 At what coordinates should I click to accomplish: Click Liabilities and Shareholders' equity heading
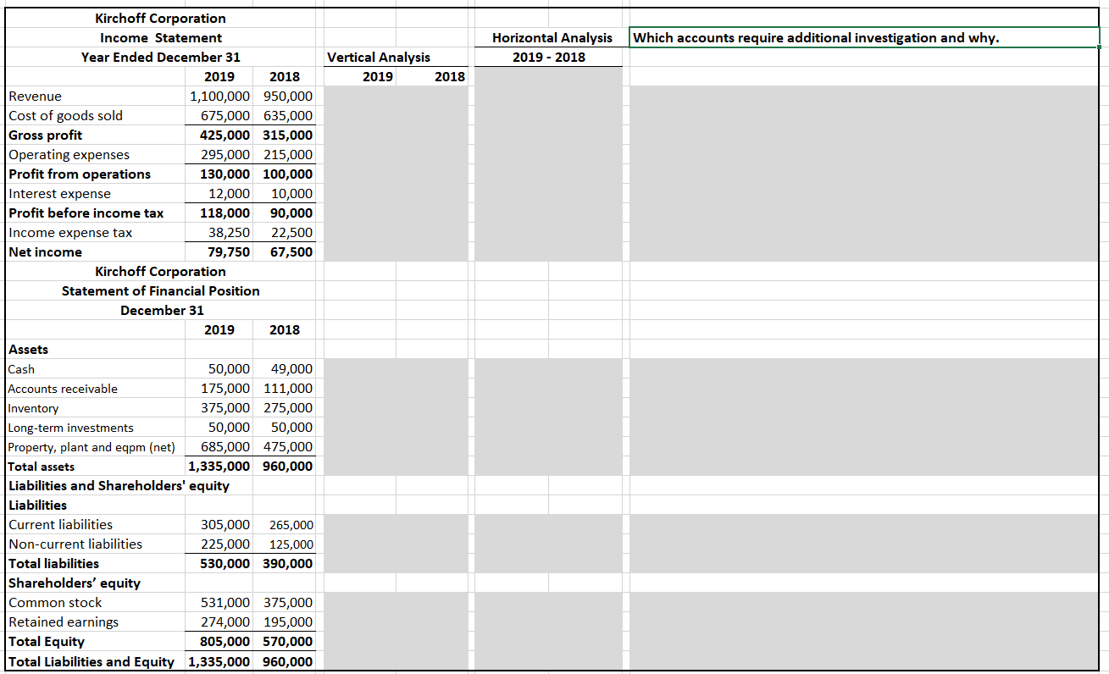point(119,486)
